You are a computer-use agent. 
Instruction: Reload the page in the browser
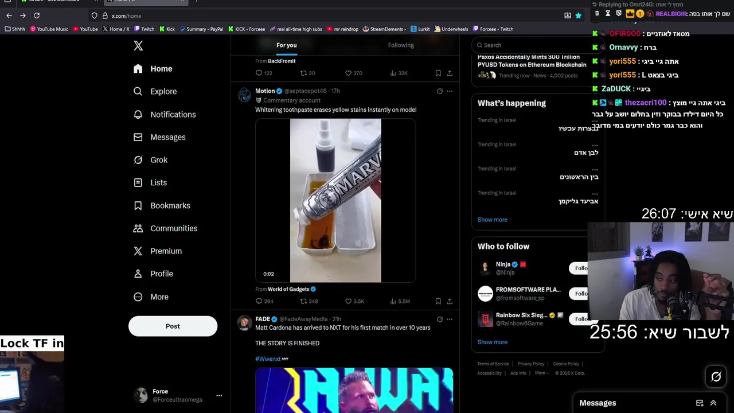(x=37, y=15)
